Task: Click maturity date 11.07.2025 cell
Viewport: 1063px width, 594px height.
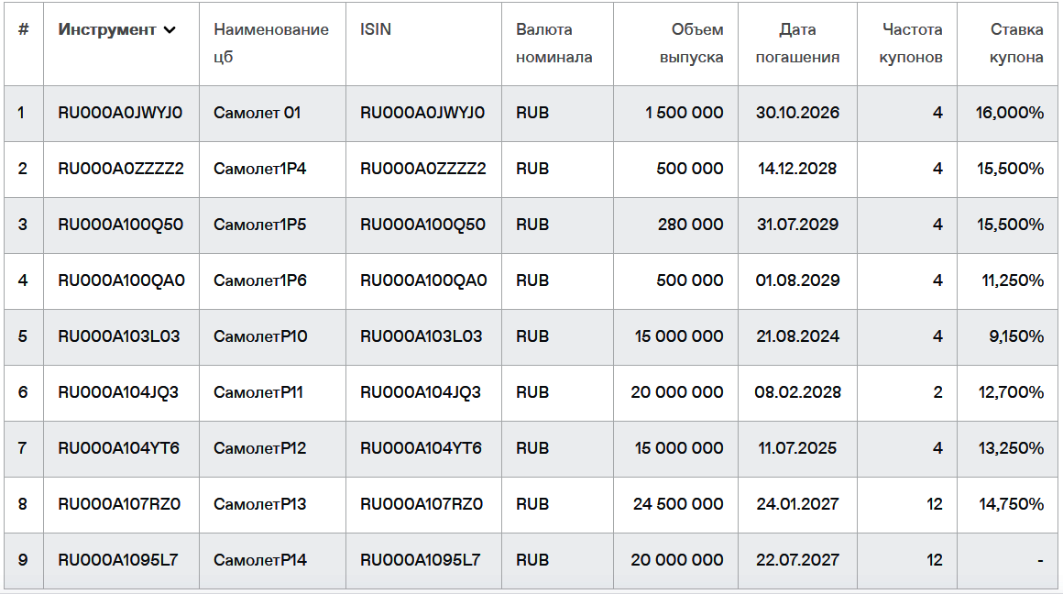Action: (797, 448)
